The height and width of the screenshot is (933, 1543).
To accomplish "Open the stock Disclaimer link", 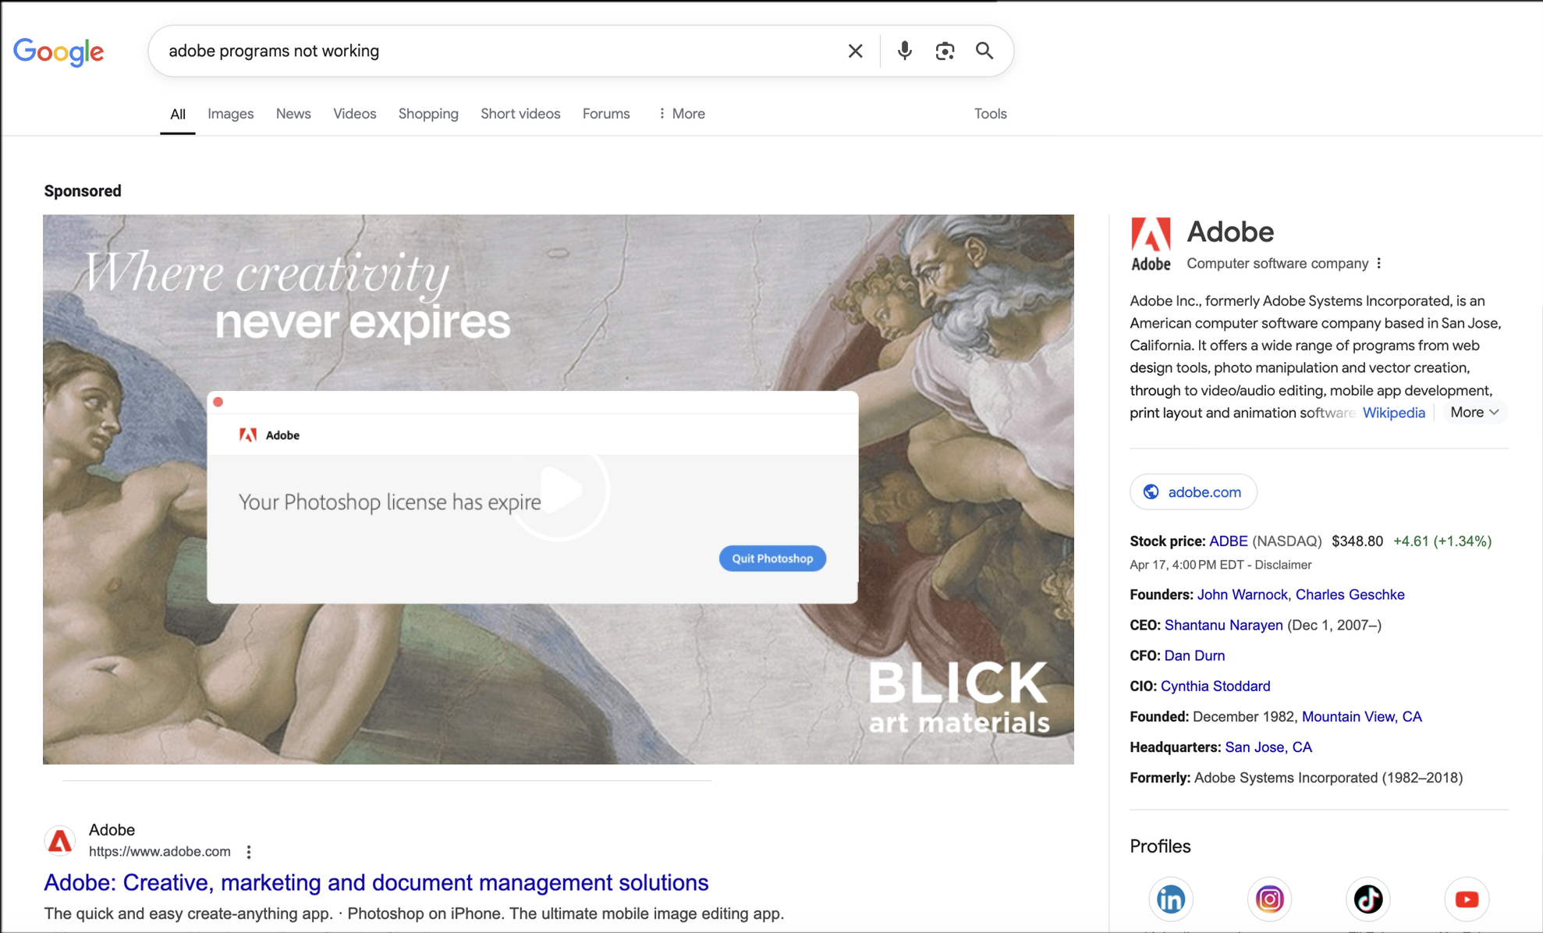I will click(x=1283, y=565).
